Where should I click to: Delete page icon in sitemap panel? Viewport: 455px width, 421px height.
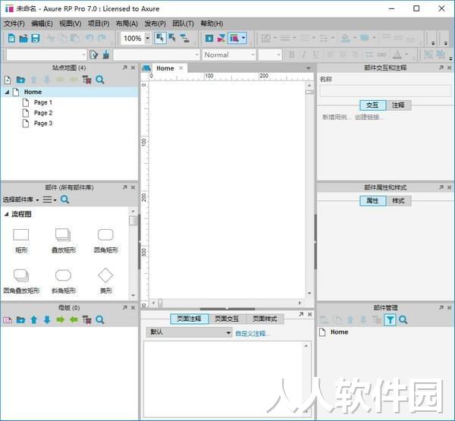coord(86,80)
